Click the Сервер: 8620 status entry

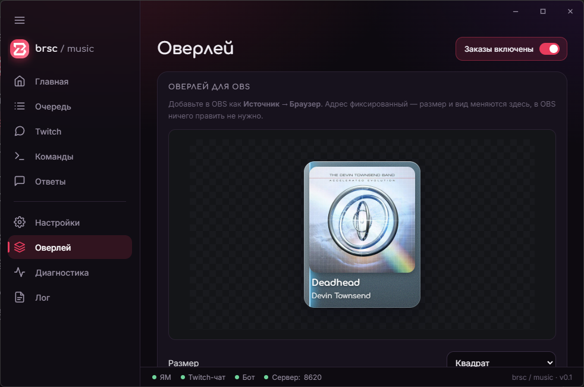click(293, 377)
